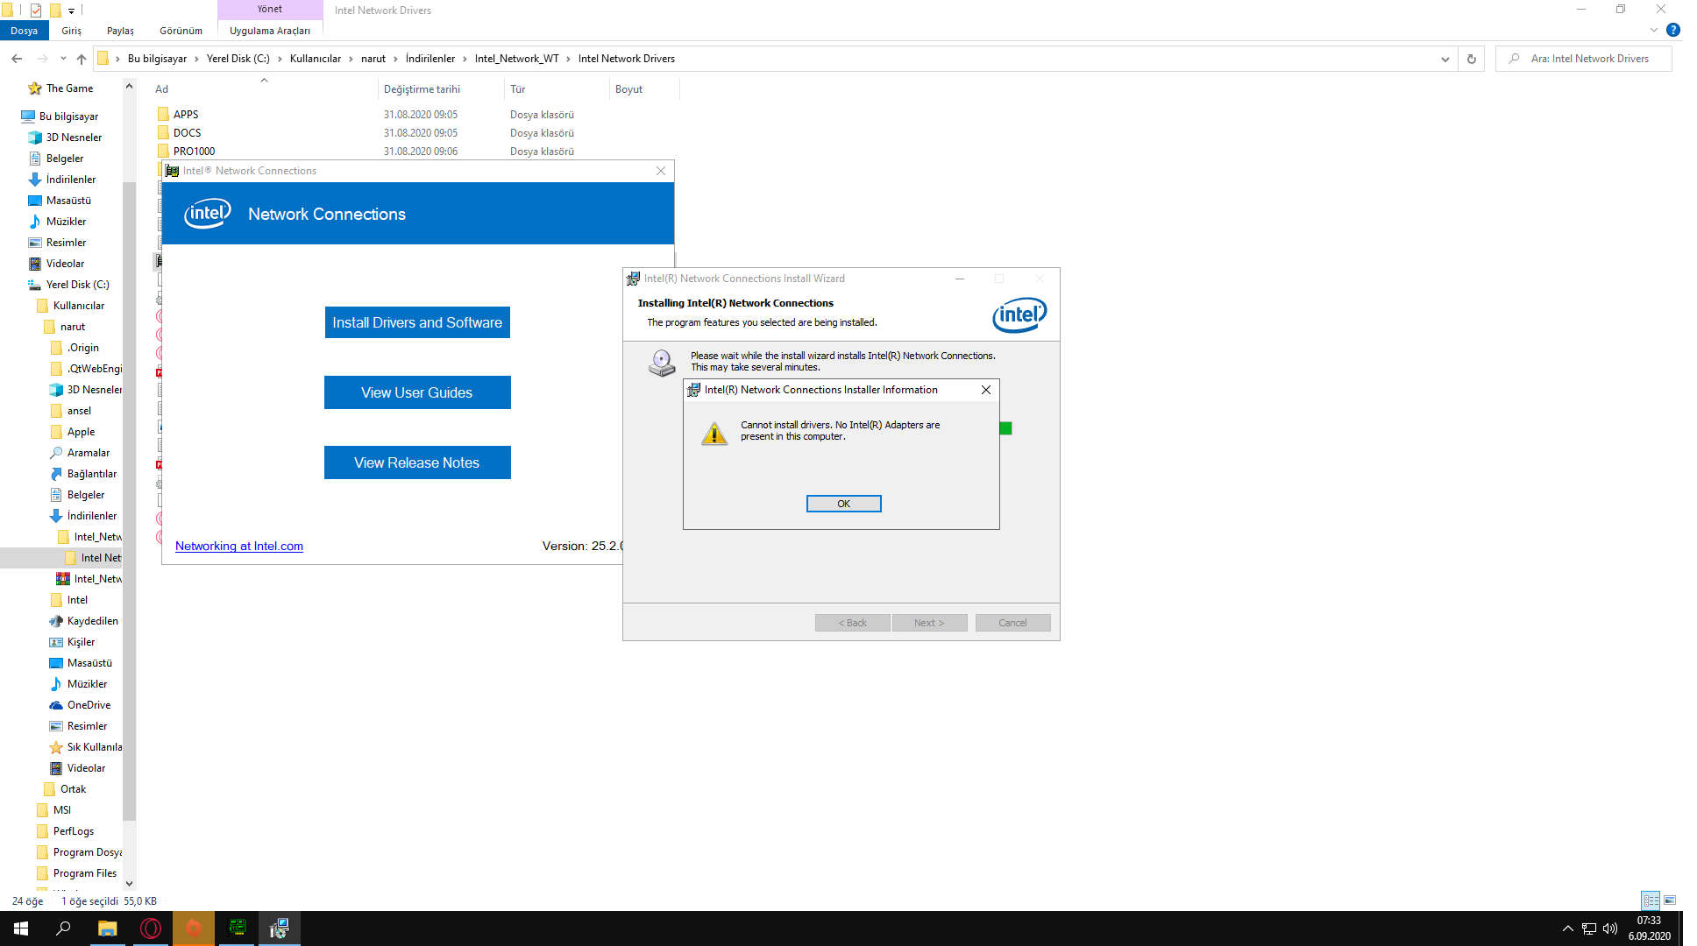Open File Explorer help
The width and height of the screenshot is (1697, 946).
click(x=1673, y=30)
